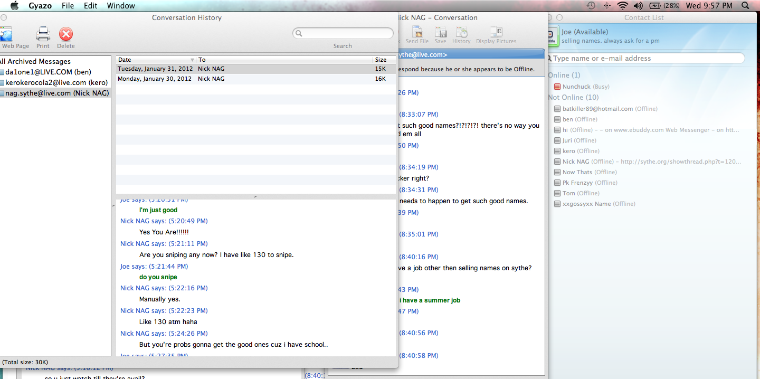Select da1one1@LIVE.COM (ben) archive
This screenshot has width=760, height=379.
click(48, 72)
